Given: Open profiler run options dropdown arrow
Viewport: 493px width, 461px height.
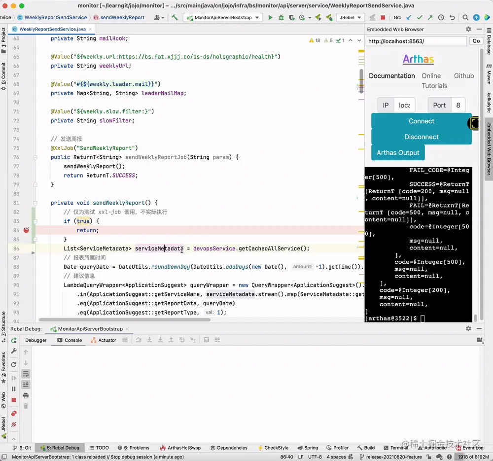Looking at the screenshot, I should point(310,18).
